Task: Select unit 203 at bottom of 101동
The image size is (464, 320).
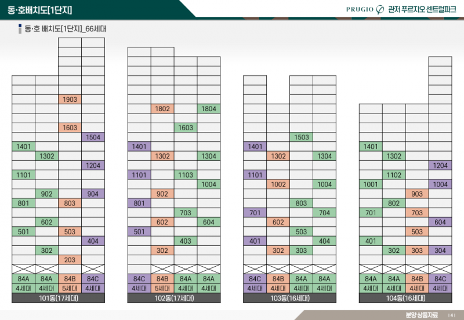Action: (70, 260)
